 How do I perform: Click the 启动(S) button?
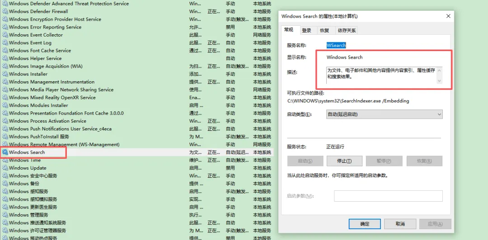(305, 161)
